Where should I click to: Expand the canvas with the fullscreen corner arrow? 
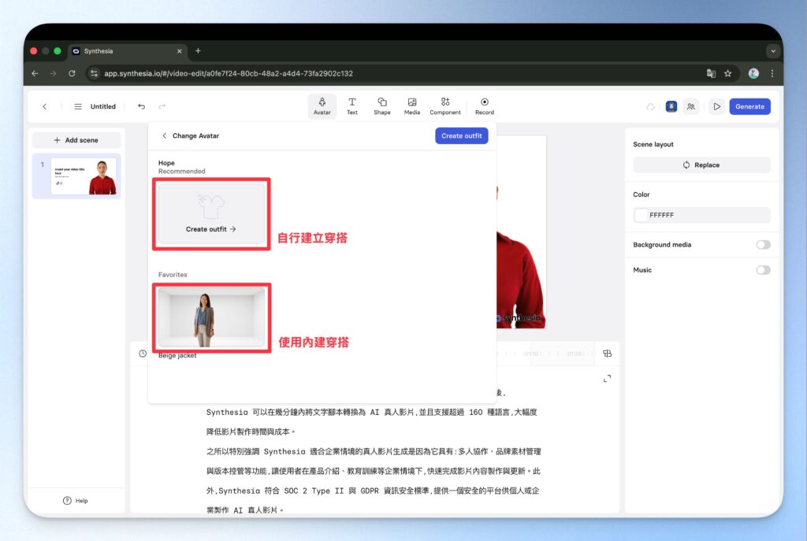606,379
